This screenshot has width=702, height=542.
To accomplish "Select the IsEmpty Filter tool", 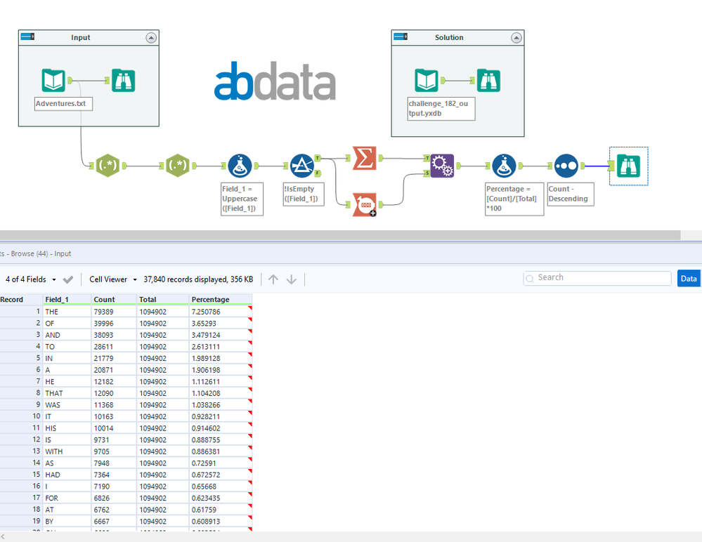I will [x=302, y=166].
